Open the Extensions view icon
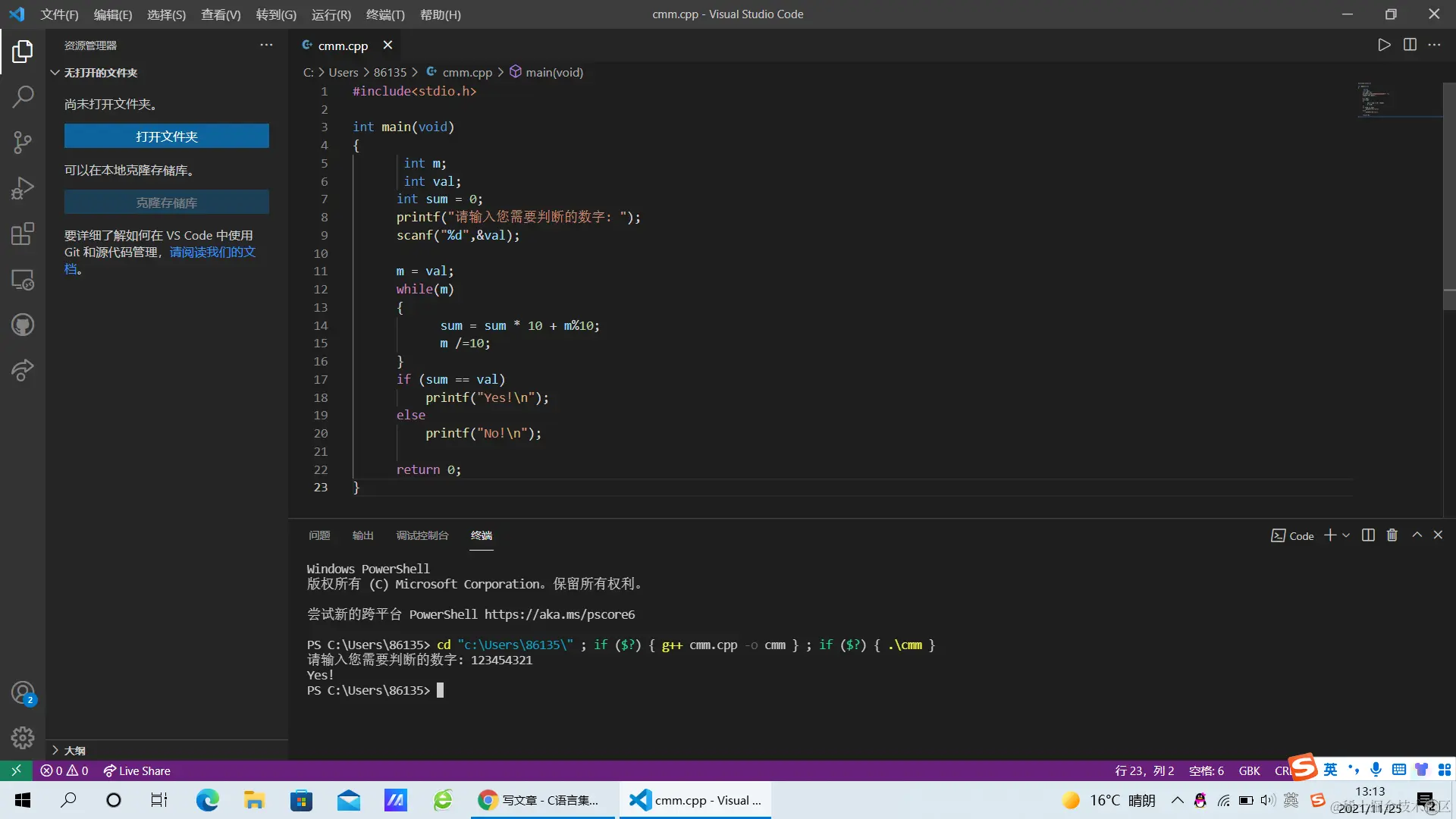Image resolution: width=1456 pixels, height=819 pixels. click(x=23, y=234)
